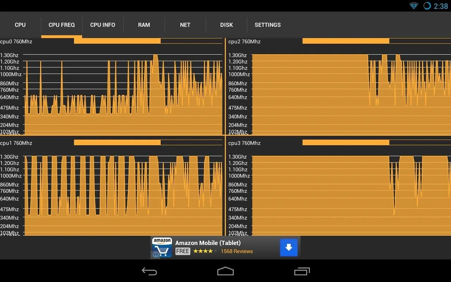451x282 pixels.
Task: Show the DISK tab
Action: click(x=227, y=25)
